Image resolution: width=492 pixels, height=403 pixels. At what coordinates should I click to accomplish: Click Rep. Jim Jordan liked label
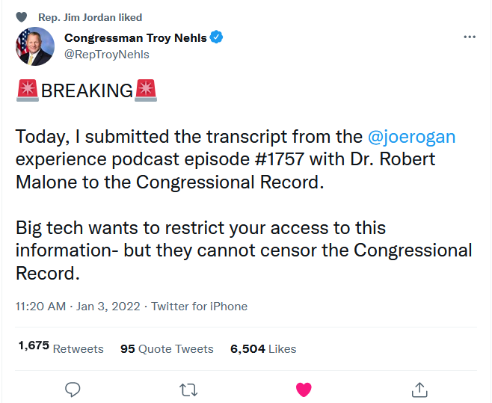(x=90, y=17)
